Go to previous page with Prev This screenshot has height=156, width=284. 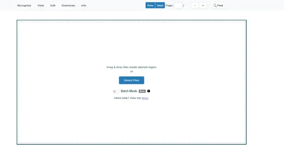click(150, 5)
